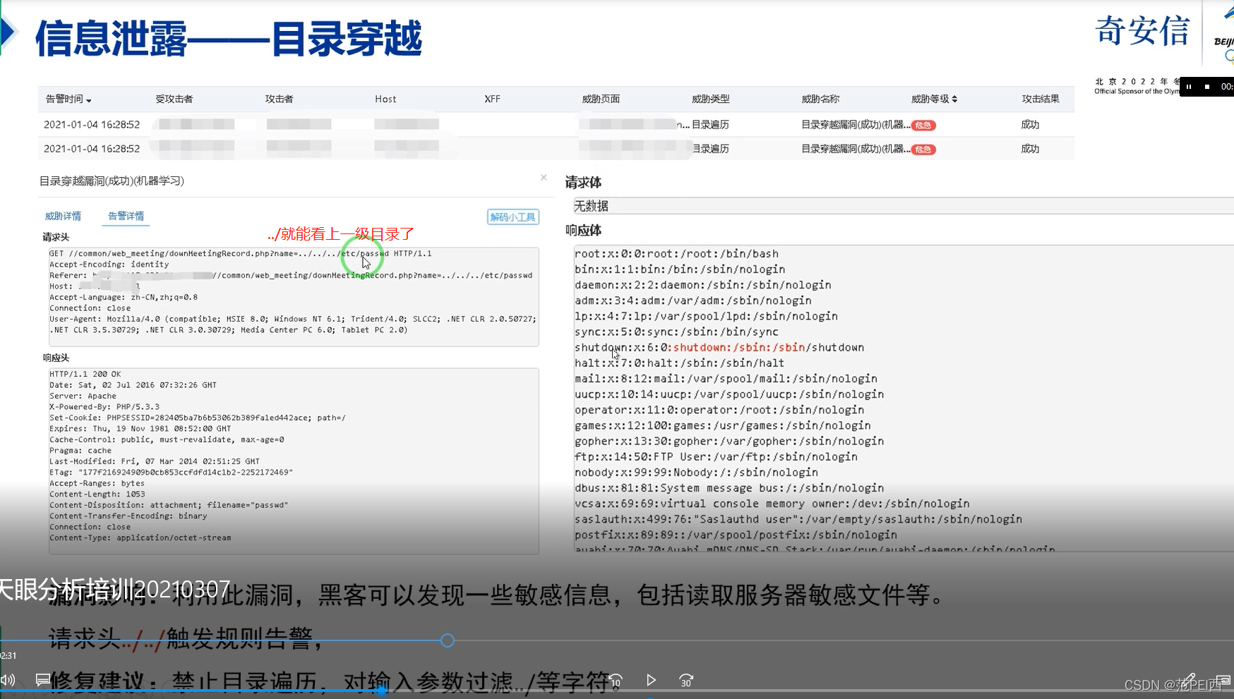Image resolution: width=1234 pixels, height=699 pixels.
Task: Click the 威胁页面 column header
Action: point(601,99)
